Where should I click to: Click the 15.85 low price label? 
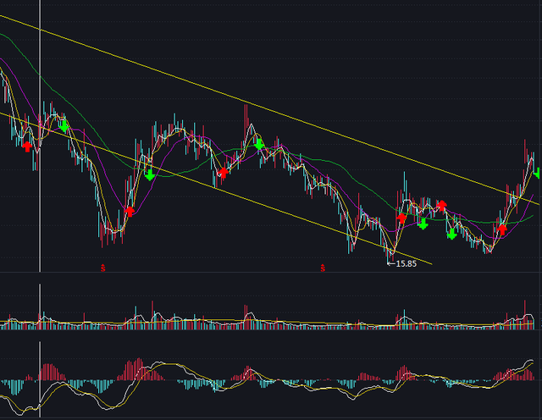(x=401, y=263)
